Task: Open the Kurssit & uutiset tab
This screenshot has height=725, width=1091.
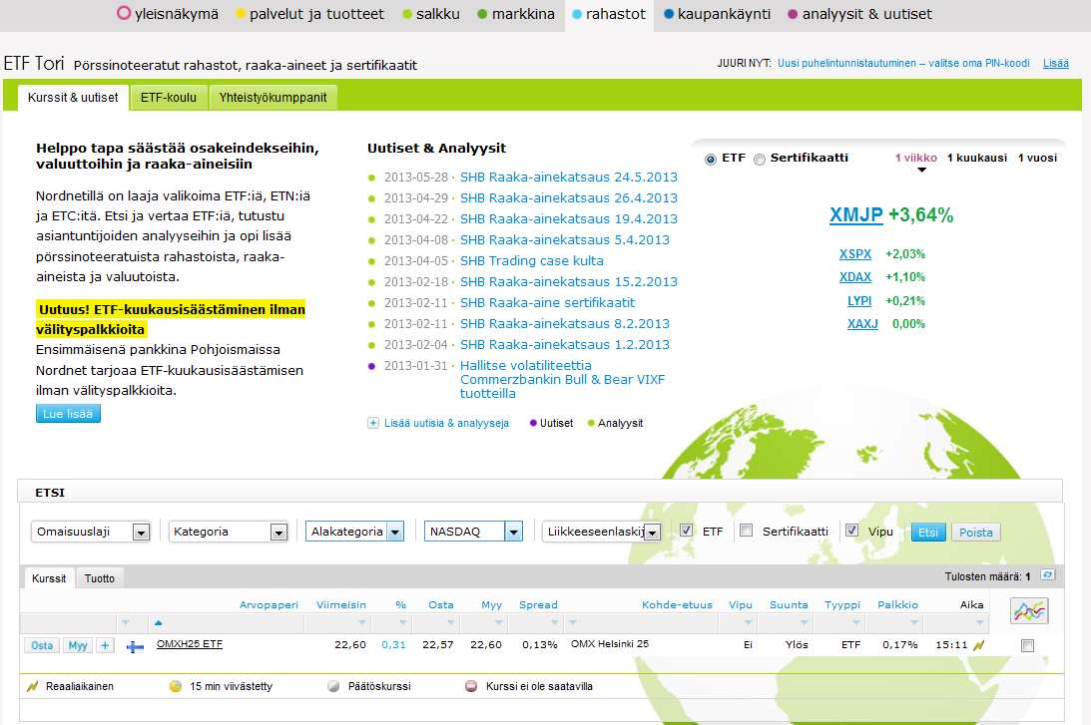Action: pos(73,98)
